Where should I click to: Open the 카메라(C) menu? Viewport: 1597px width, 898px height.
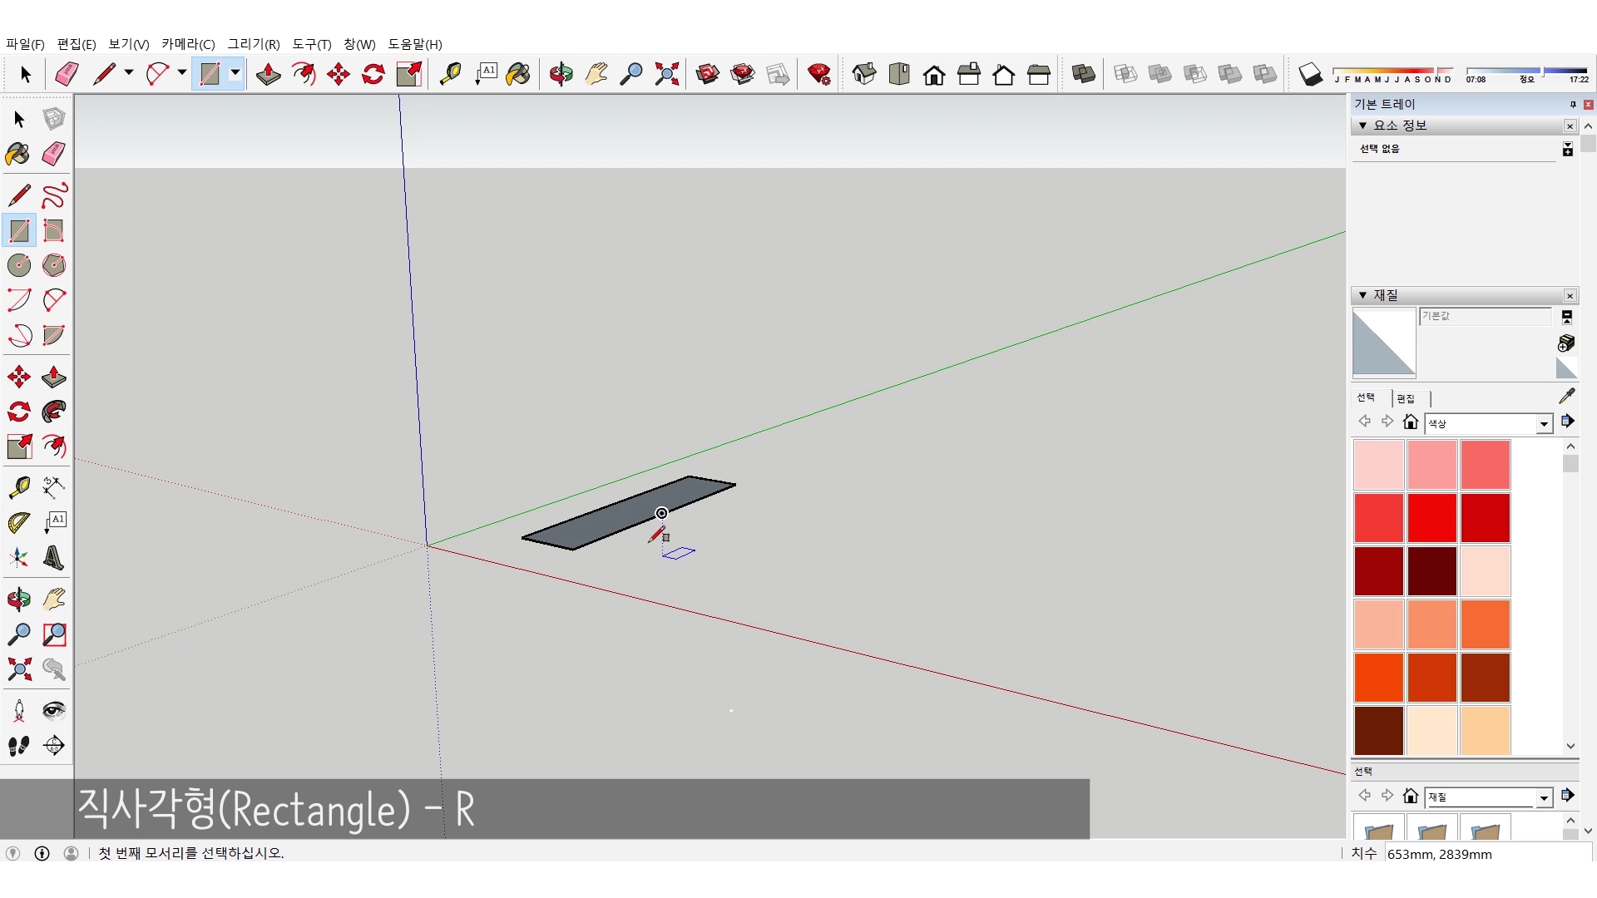(188, 44)
